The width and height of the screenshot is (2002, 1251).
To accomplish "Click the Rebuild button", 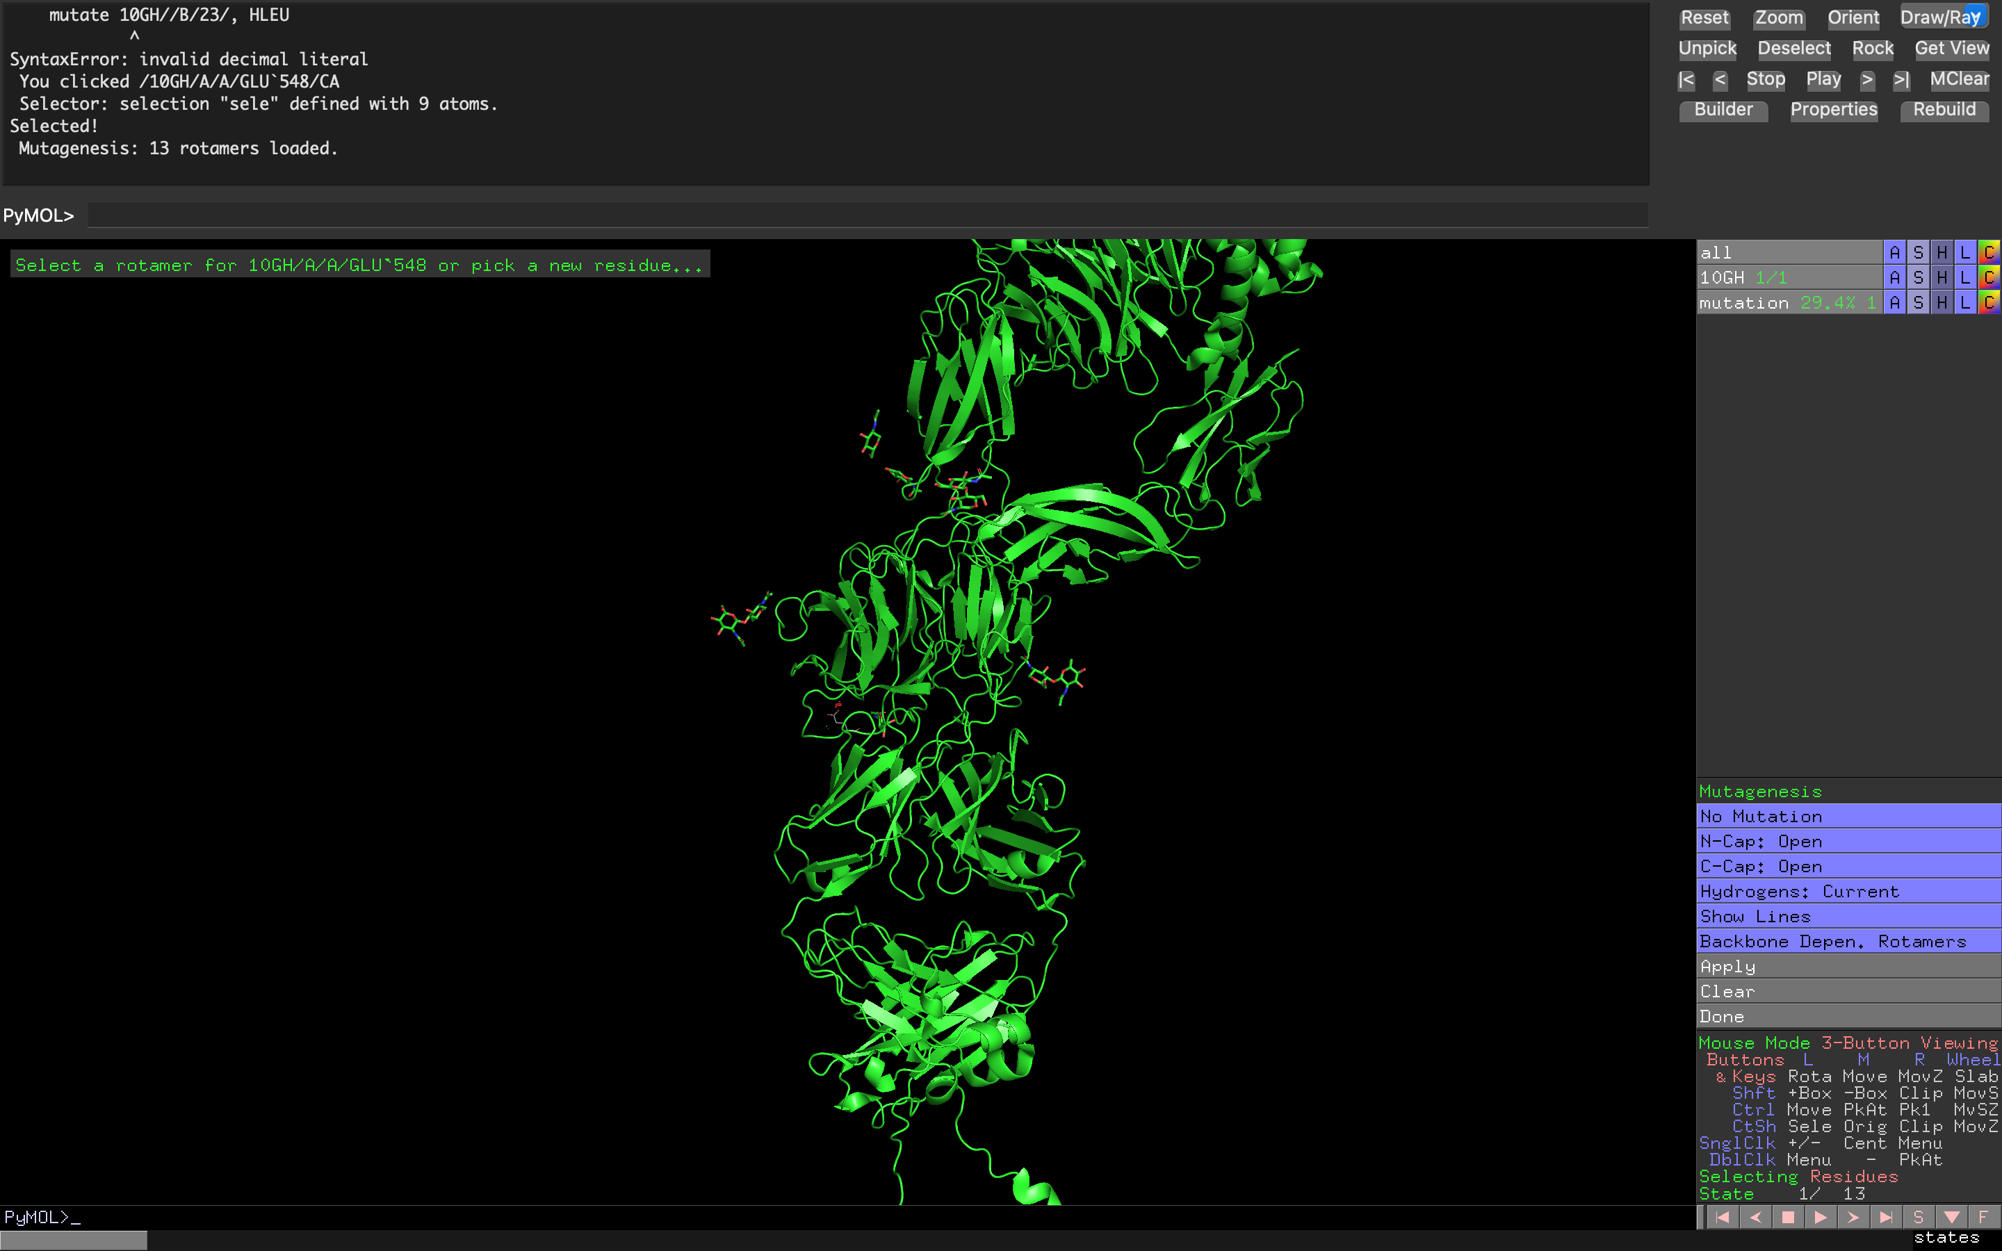I will tap(1944, 110).
